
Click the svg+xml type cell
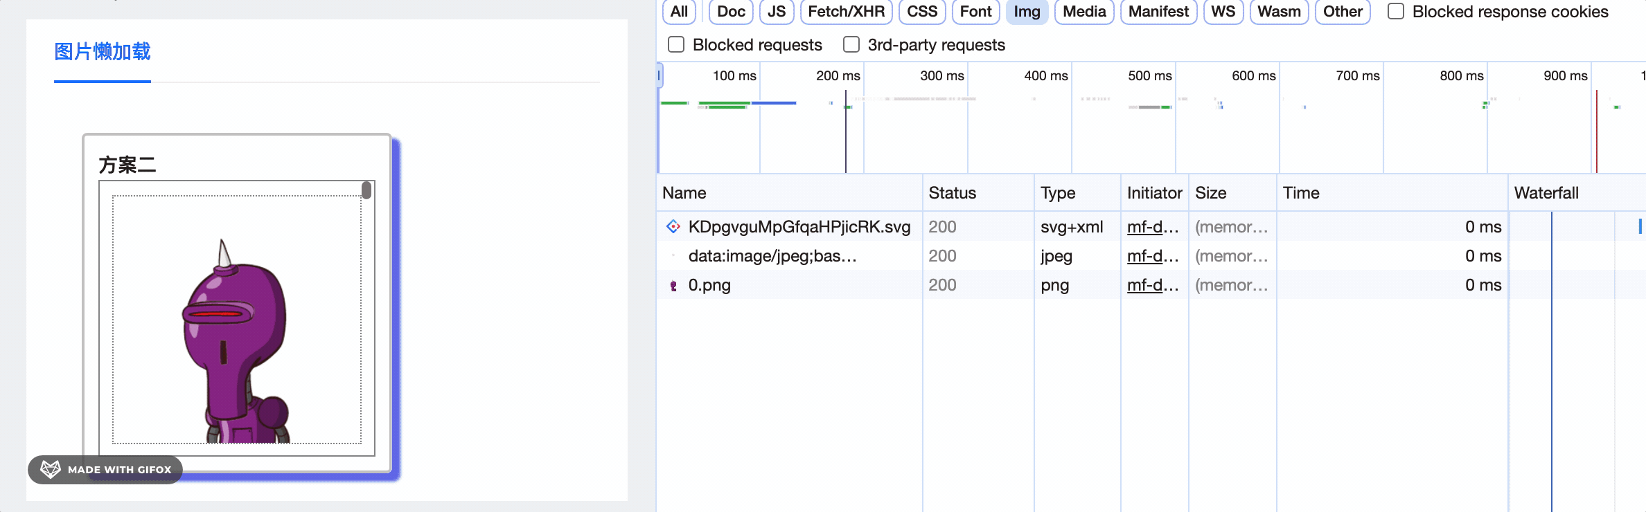[1072, 227]
